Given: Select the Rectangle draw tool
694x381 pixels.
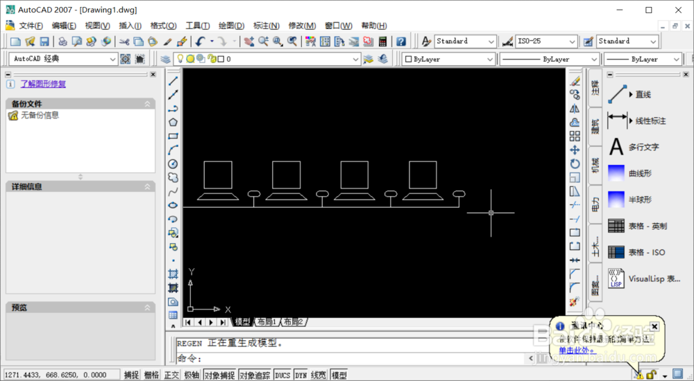Looking at the screenshot, I should point(173,136).
